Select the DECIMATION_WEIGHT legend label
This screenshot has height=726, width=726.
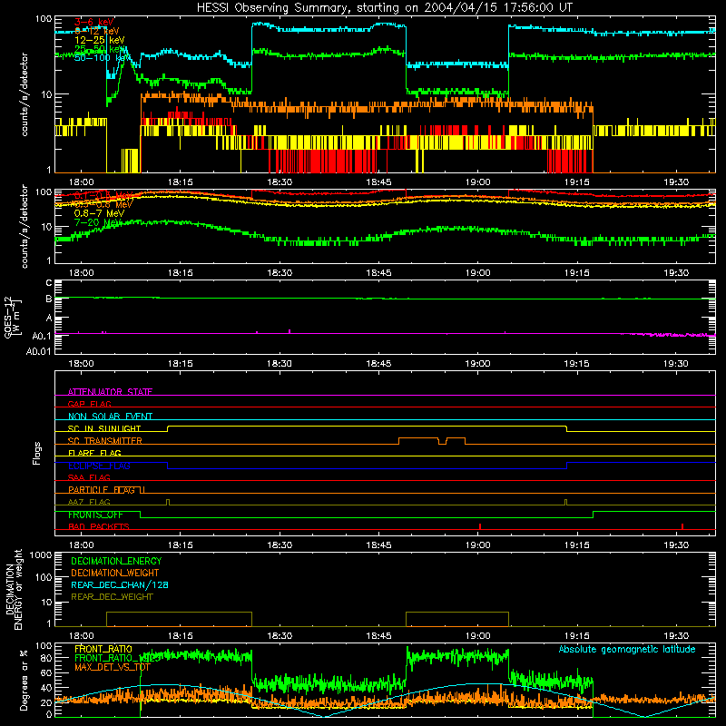115,573
